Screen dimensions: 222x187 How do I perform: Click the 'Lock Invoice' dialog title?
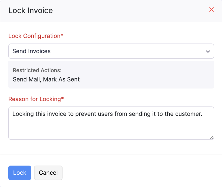coord(31,11)
